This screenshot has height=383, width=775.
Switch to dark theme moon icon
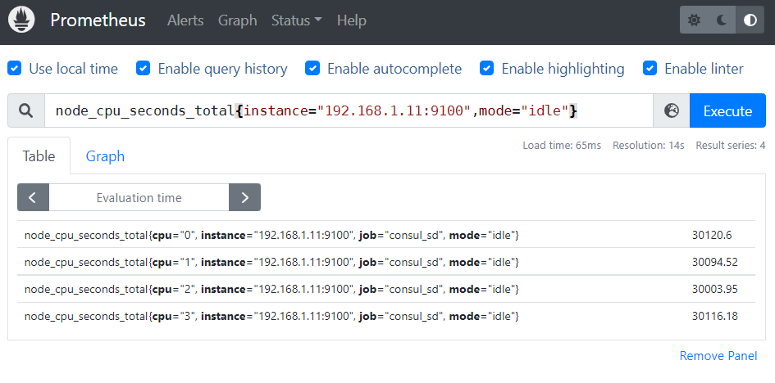pyautogui.click(x=723, y=20)
